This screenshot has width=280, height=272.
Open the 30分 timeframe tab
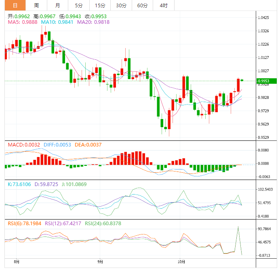[121, 5]
